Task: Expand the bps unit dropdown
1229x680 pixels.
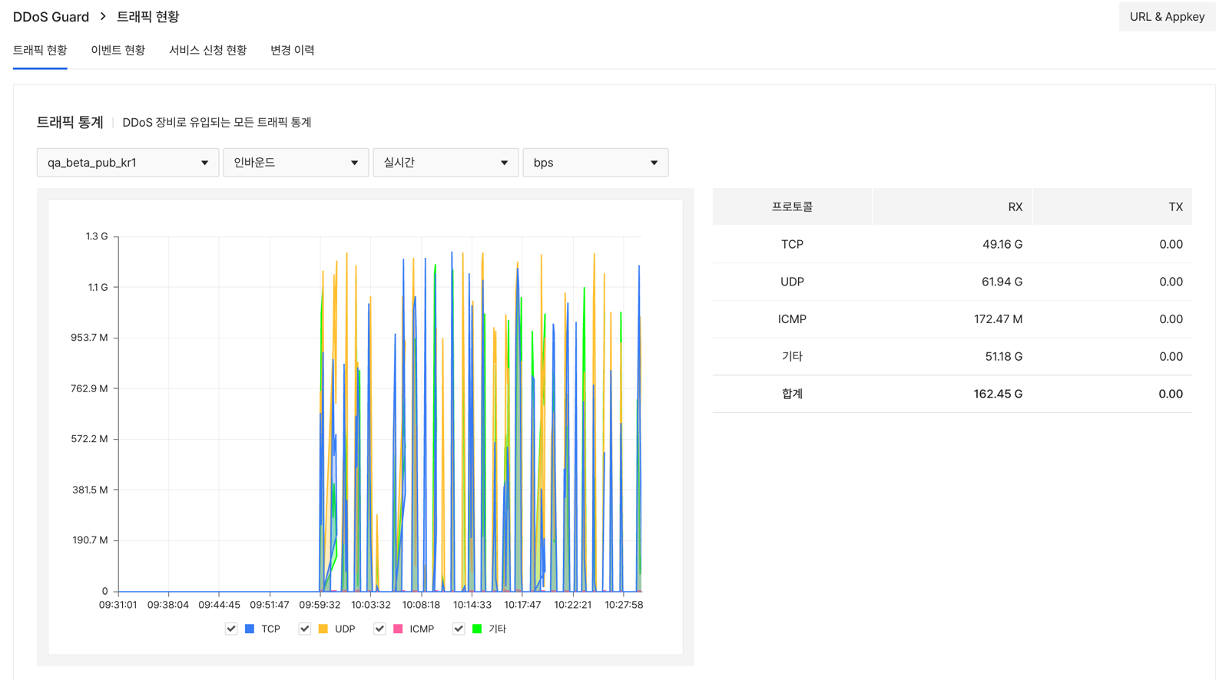Action: [595, 163]
